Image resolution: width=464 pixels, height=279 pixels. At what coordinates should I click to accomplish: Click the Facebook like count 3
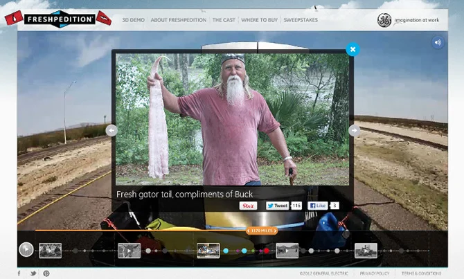[x=334, y=206]
